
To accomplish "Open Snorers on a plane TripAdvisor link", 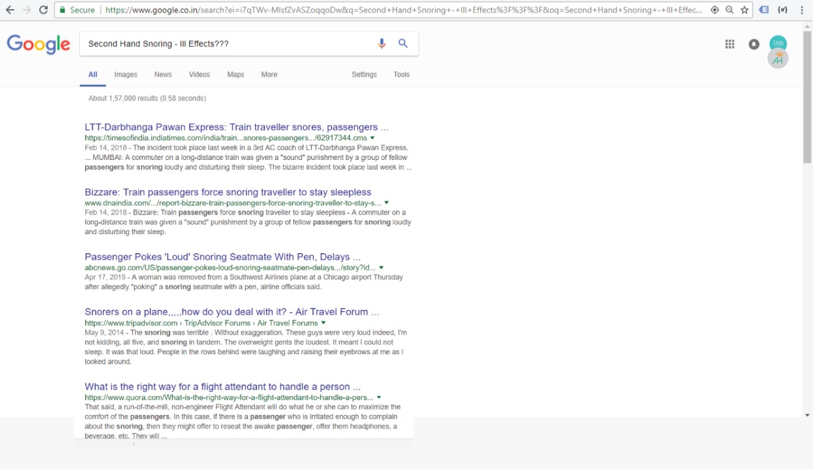I will click(x=232, y=312).
